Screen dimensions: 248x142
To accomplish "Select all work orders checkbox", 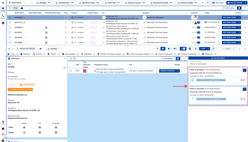I will tap(10, 8).
